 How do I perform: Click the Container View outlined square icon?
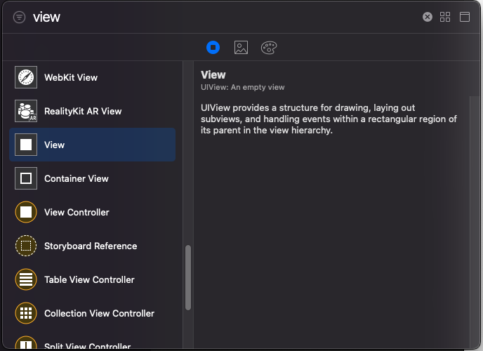(26, 178)
